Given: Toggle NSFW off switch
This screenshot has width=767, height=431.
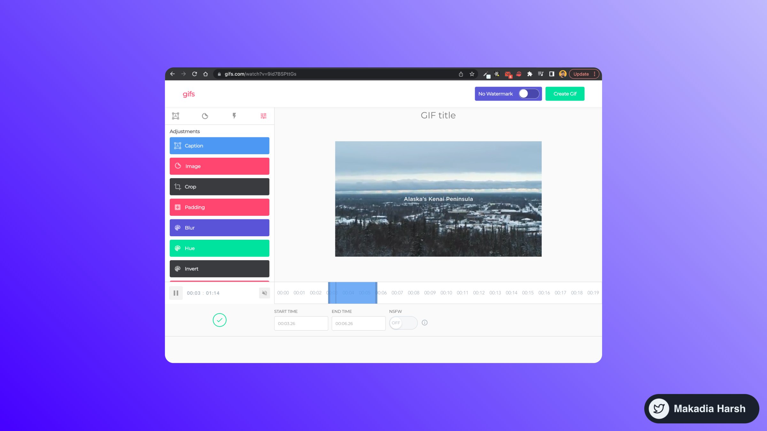Looking at the screenshot, I should 404,322.
